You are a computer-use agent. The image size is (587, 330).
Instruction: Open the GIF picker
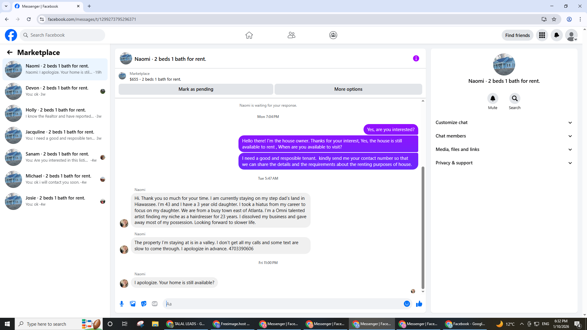(155, 304)
